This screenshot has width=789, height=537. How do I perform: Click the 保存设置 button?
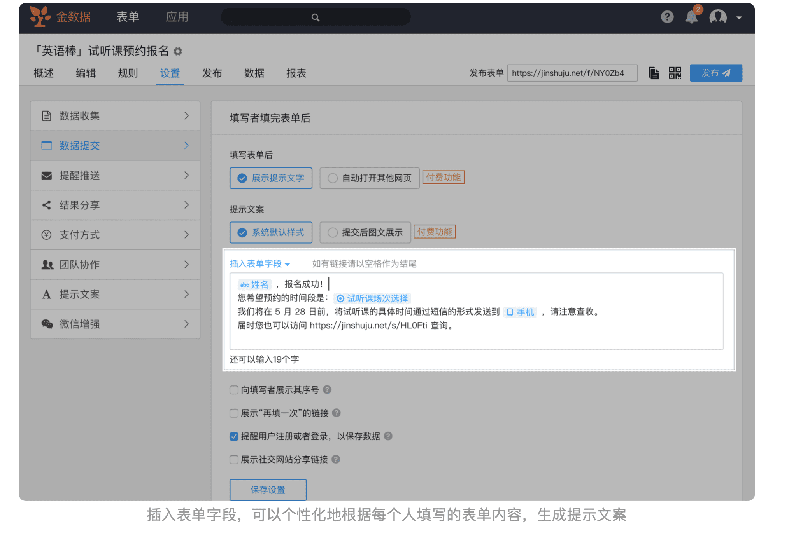coord(268,490)
